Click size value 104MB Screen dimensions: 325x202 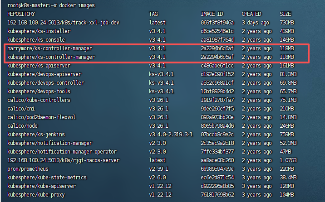pyautogui.click(x=287, y=195)
